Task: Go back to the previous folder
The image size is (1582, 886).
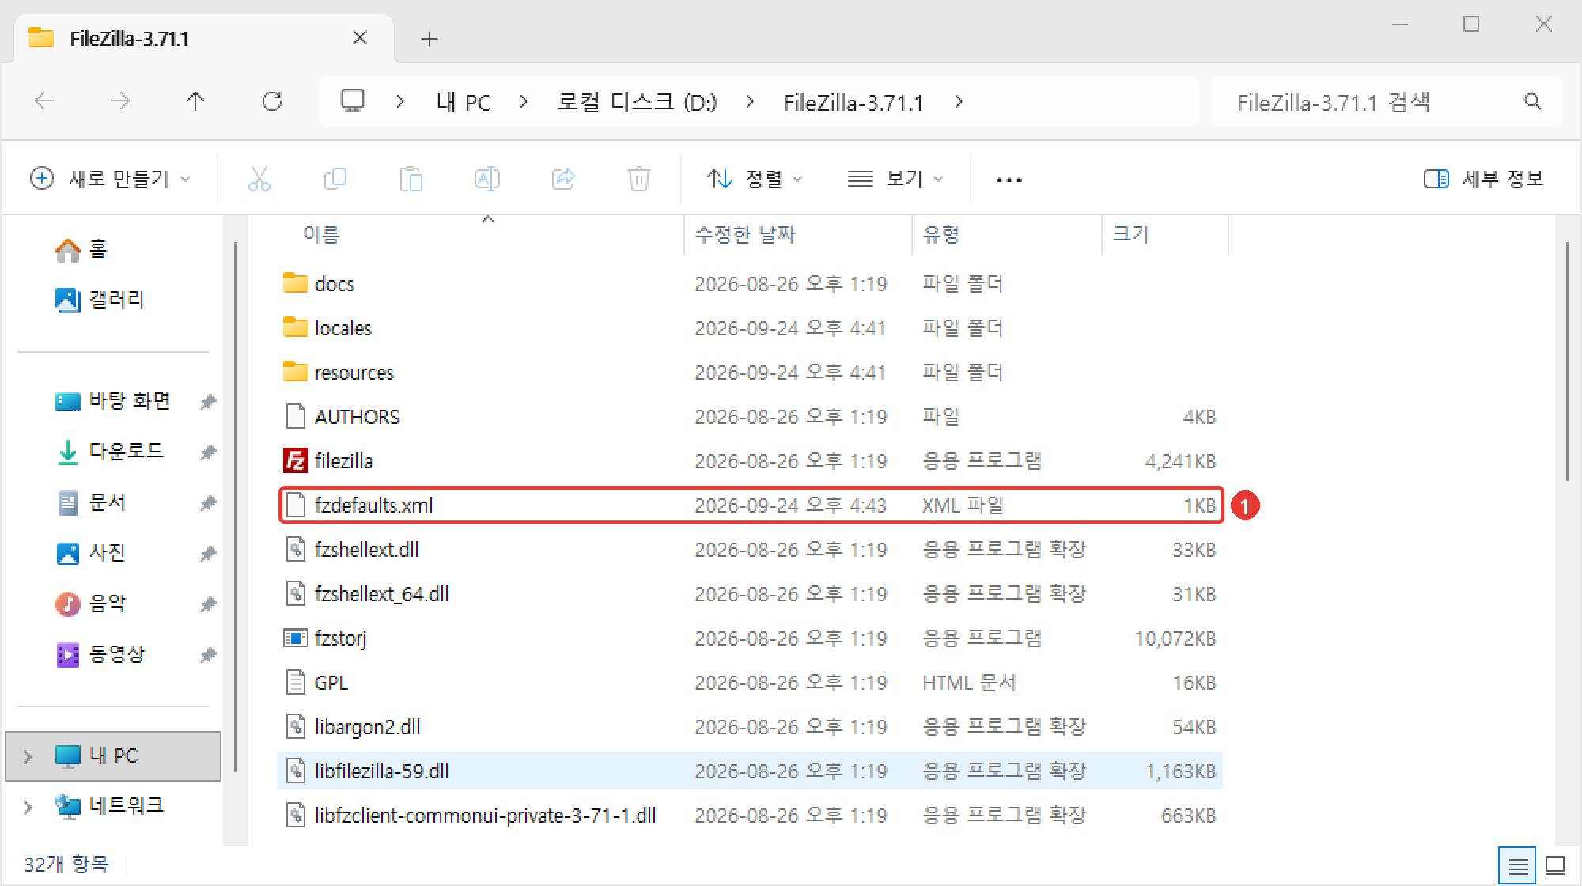Action: (44, 101)
